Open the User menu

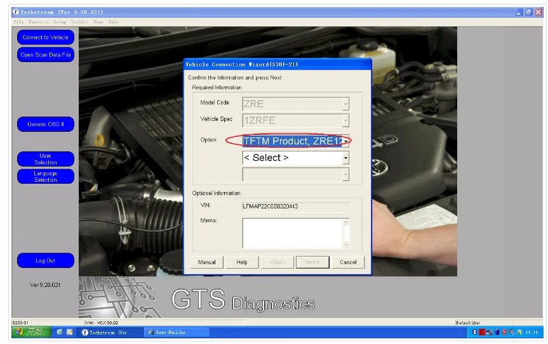point(98,22)
